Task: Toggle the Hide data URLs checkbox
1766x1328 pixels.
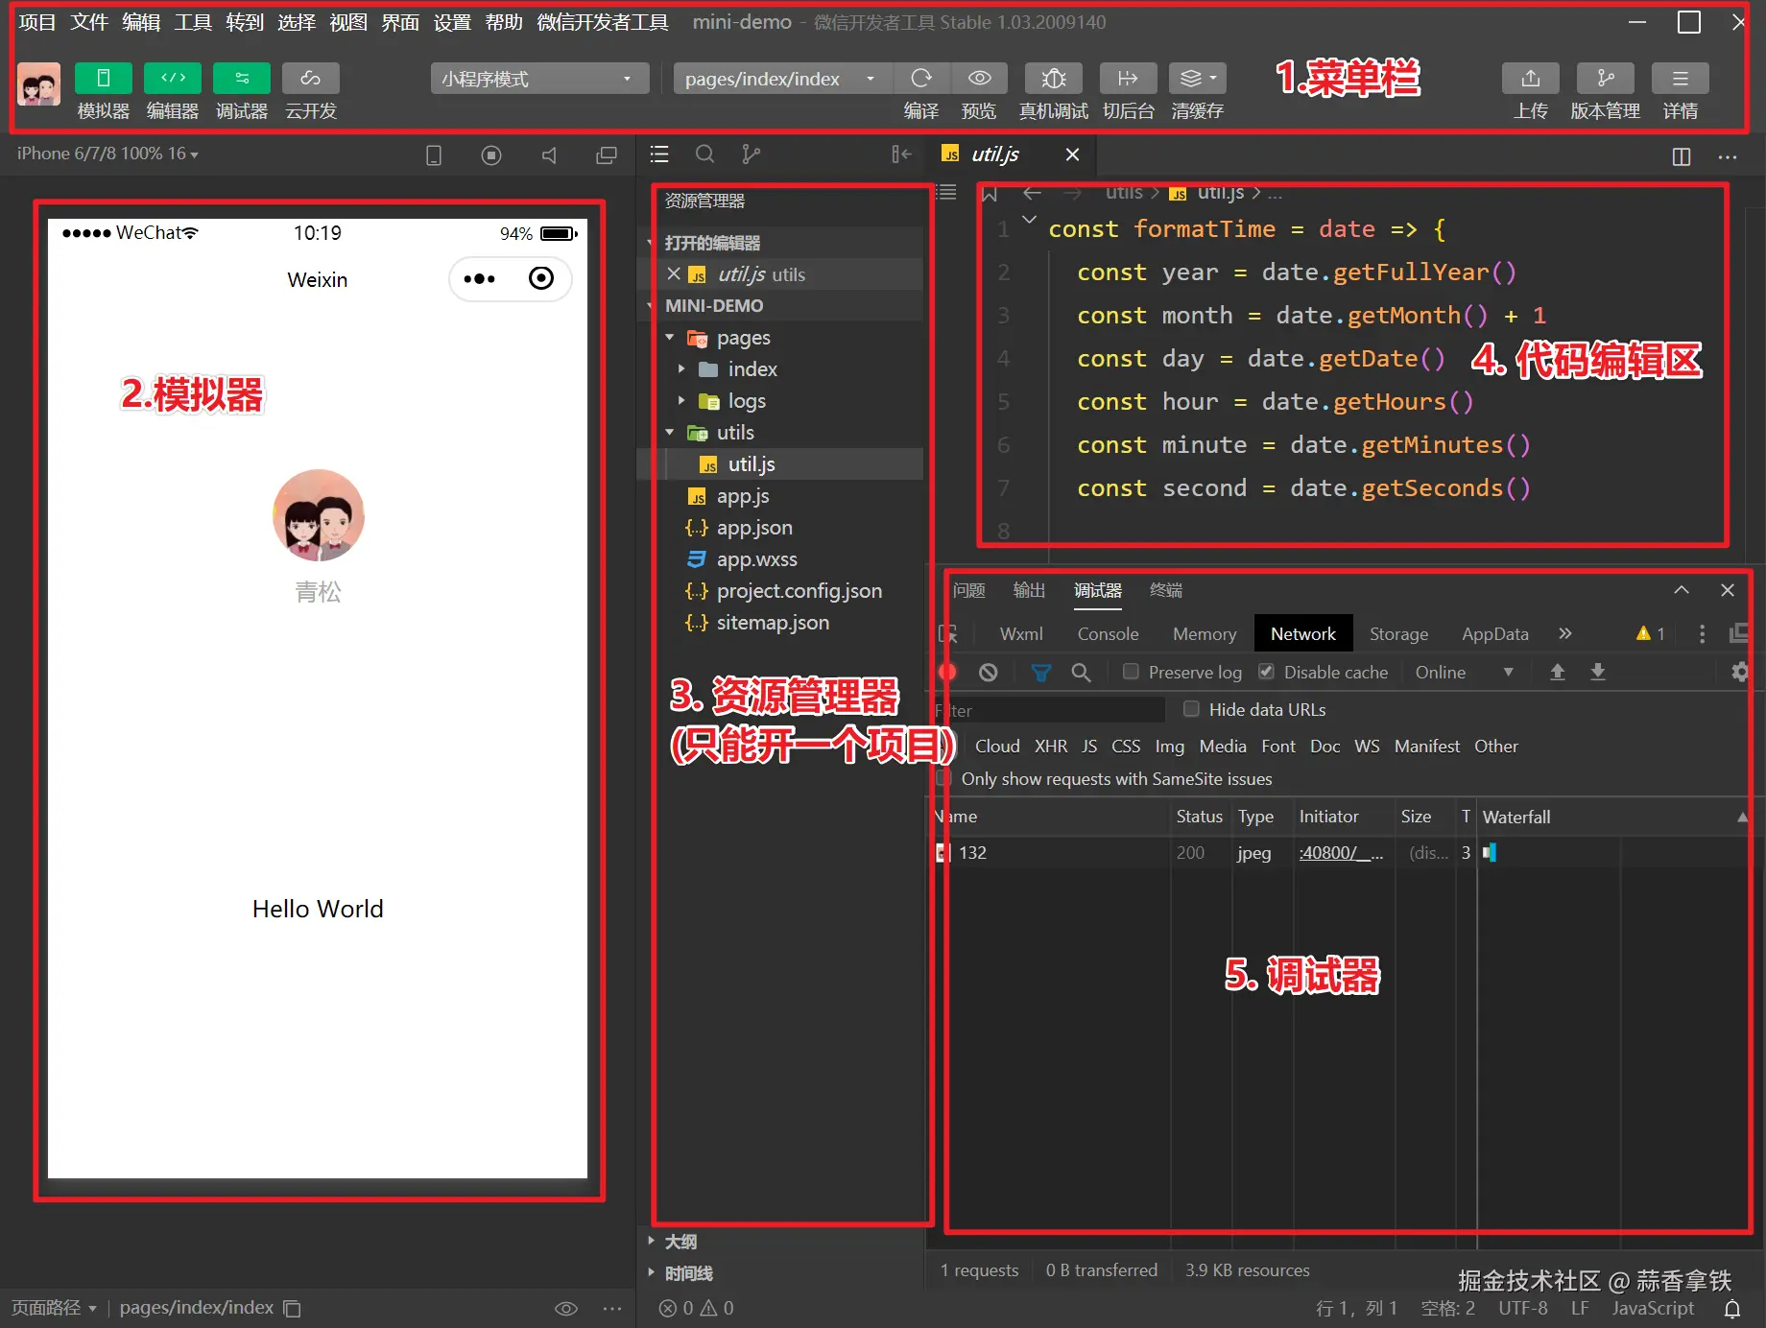Action: pyautogui.click(x=1191, y=709)
